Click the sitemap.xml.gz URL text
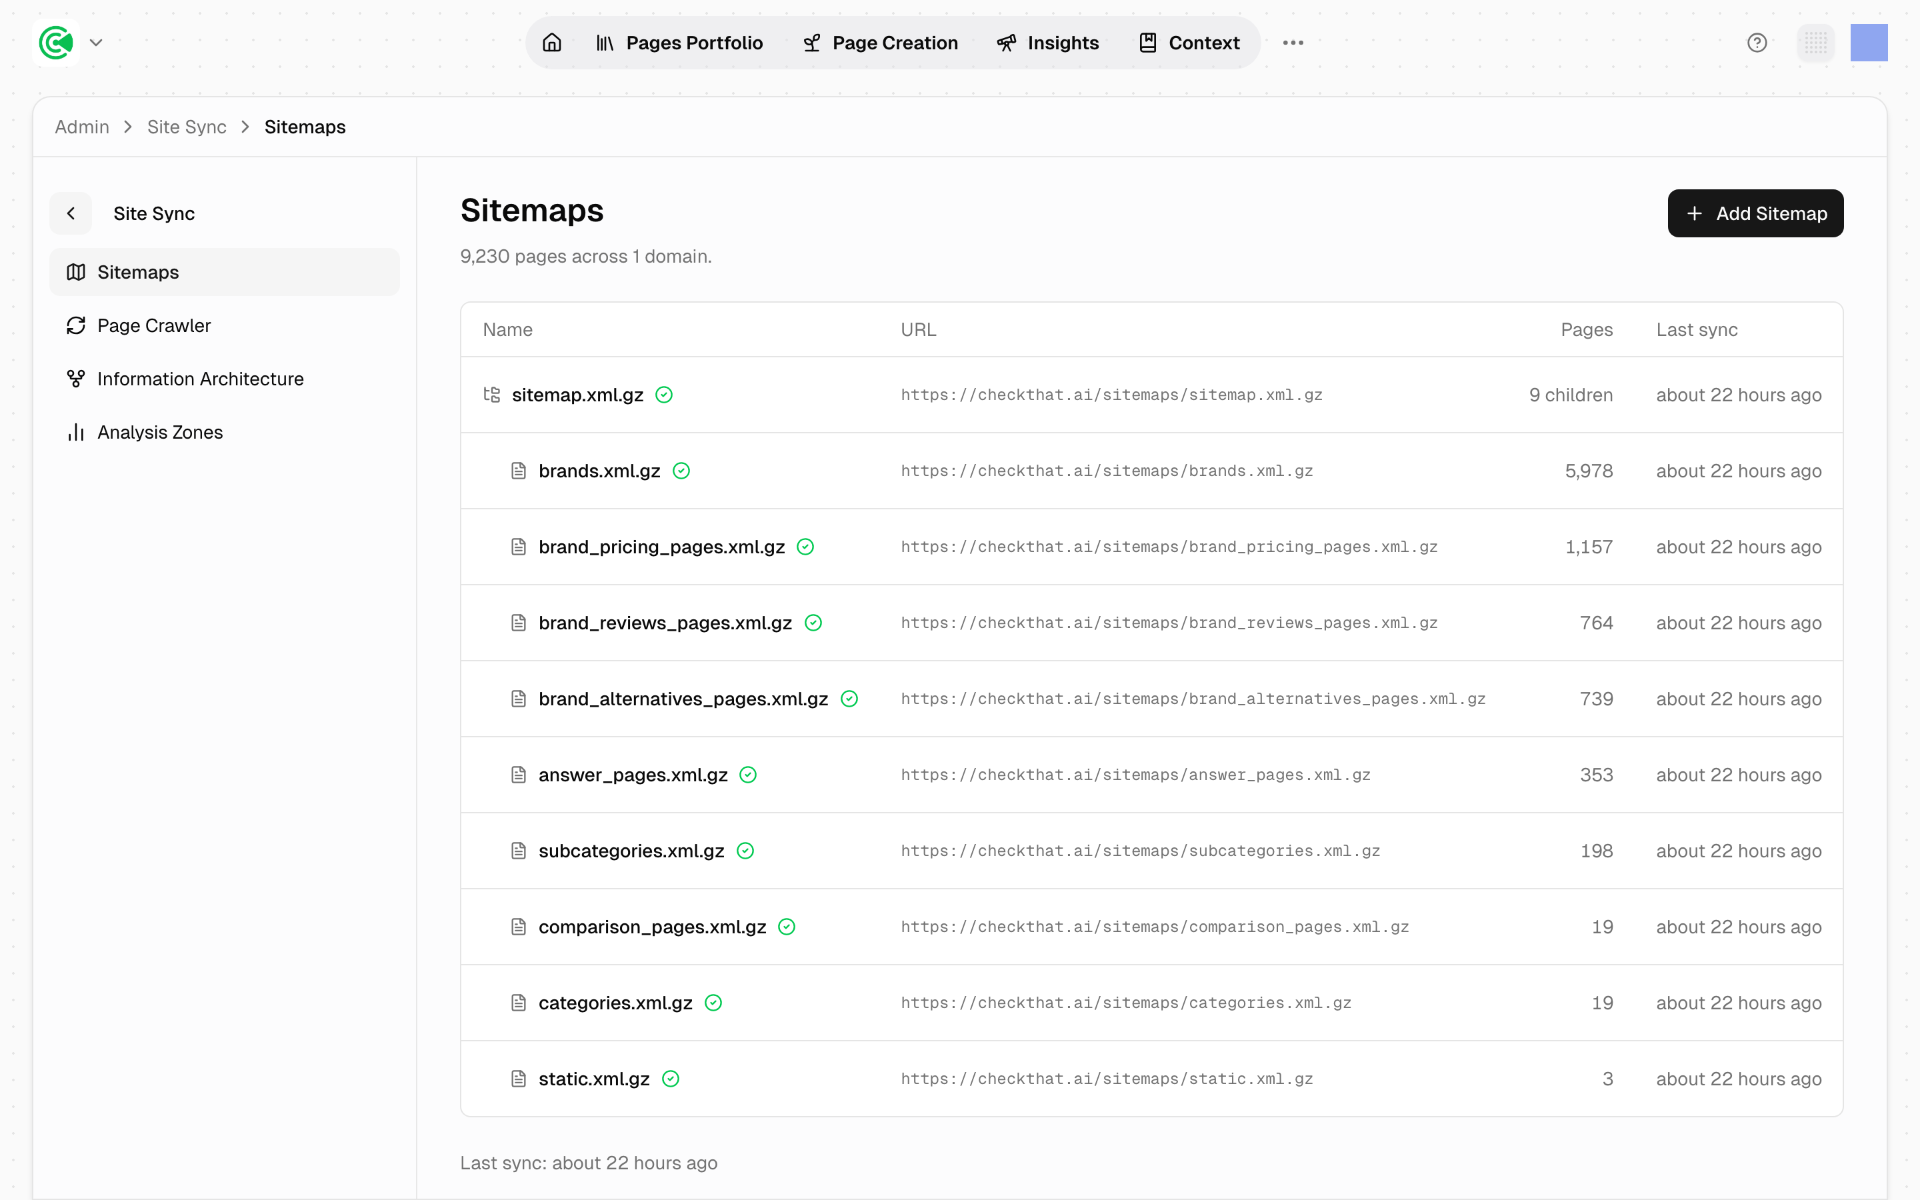The width and height of the screenshot is (1920, 1200). coord(1111,395)
